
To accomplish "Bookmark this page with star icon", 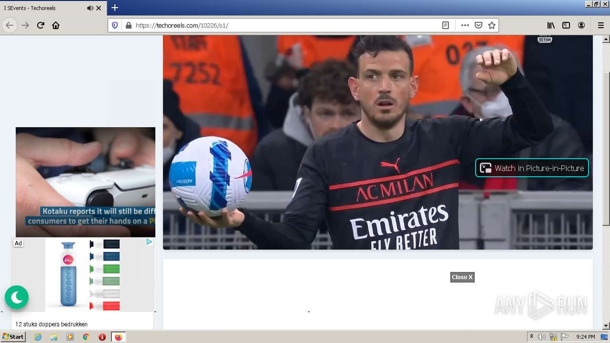I will pyautogui.click(x=492, y=25).
